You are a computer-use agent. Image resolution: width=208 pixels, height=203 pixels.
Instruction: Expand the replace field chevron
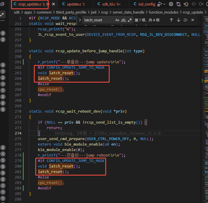80,20
